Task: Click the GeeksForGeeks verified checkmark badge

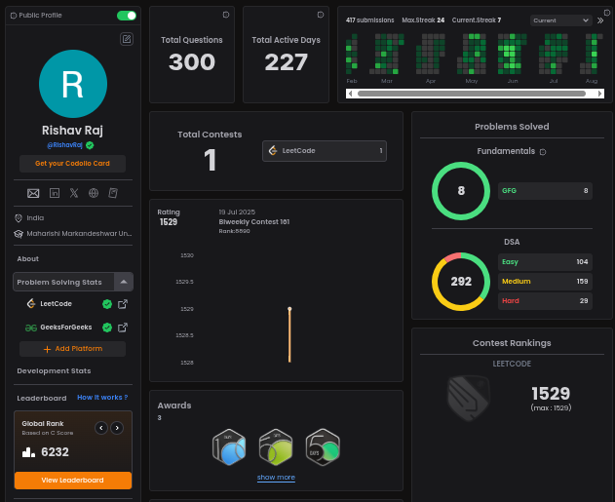Action: point(107,328)
